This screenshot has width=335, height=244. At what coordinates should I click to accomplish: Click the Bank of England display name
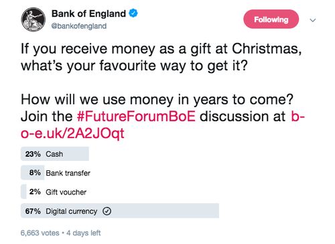point(88,13)
